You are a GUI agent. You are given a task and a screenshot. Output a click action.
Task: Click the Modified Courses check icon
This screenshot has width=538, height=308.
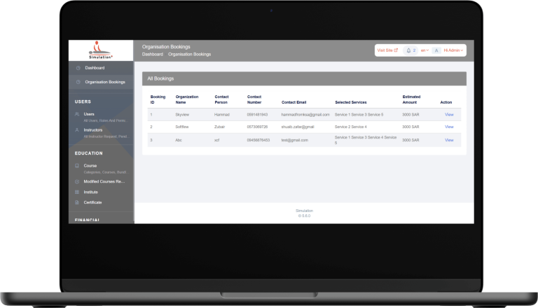(x=77, y=181)
